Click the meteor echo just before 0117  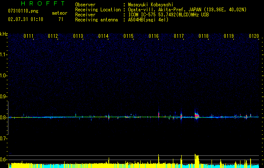[181, 116]
